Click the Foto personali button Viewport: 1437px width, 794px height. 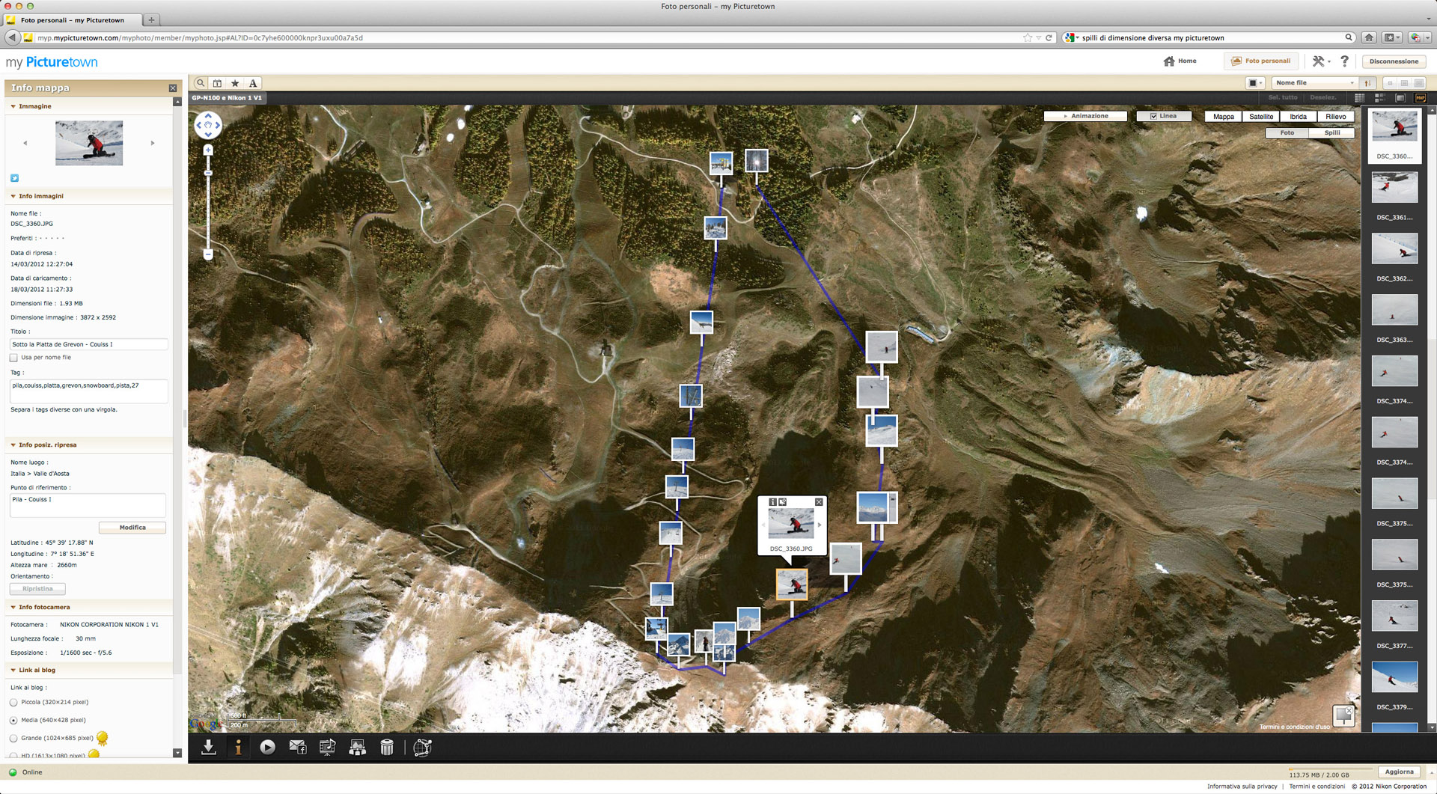(x=1261, y=61)
